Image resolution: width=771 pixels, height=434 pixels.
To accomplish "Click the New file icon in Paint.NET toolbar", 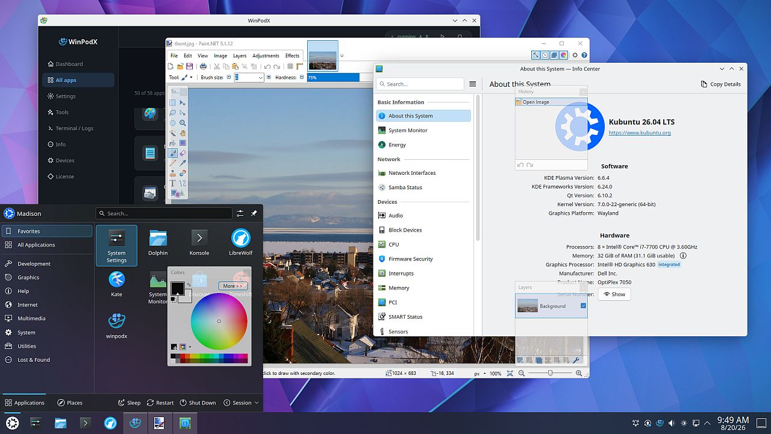I will [170, 66].
